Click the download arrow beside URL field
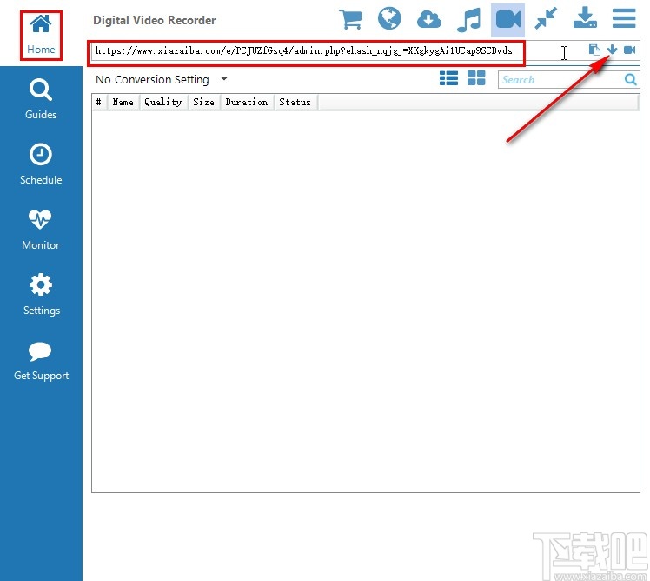 click(x=612, y=50)
